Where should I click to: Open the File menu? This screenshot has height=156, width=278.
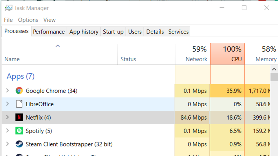click(8, 20)
